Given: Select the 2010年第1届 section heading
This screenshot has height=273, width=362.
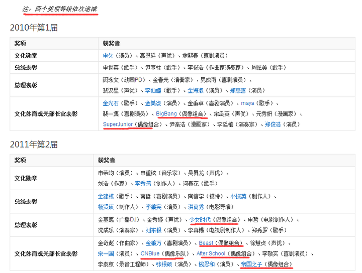Looking at the screenshot, I should click(34, 28).
